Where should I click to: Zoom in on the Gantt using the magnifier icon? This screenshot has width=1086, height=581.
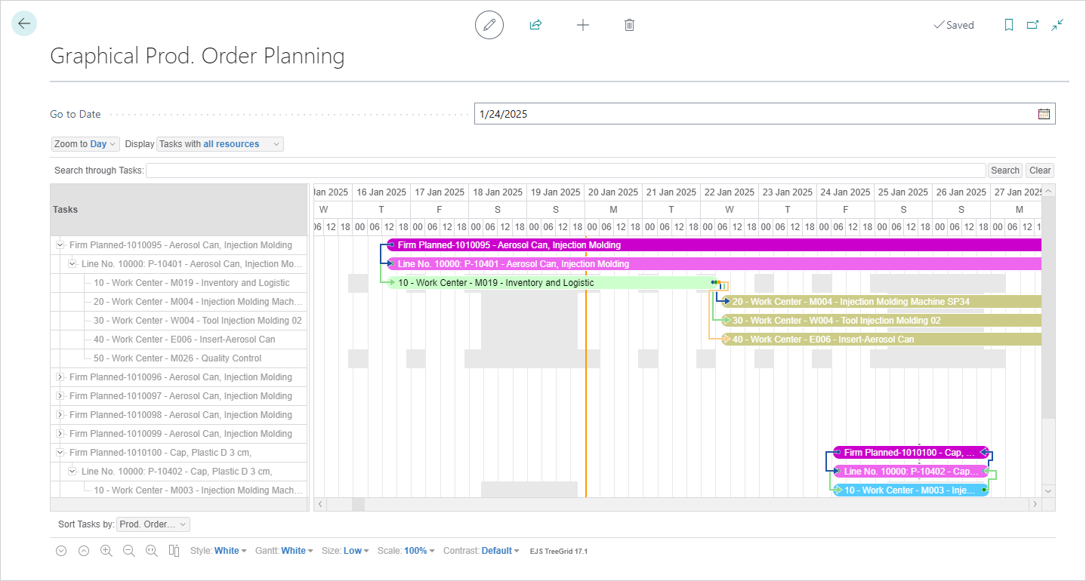click(106, 550)
